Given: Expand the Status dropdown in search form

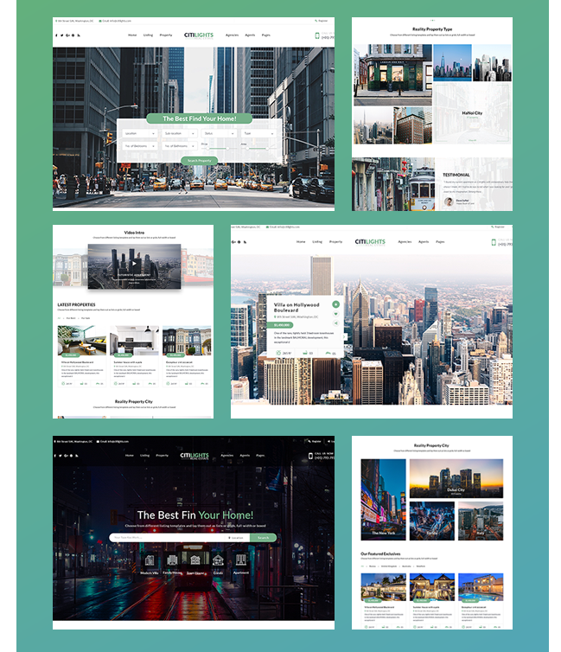Looking at the screenshot, I should [x=219, y=134].
